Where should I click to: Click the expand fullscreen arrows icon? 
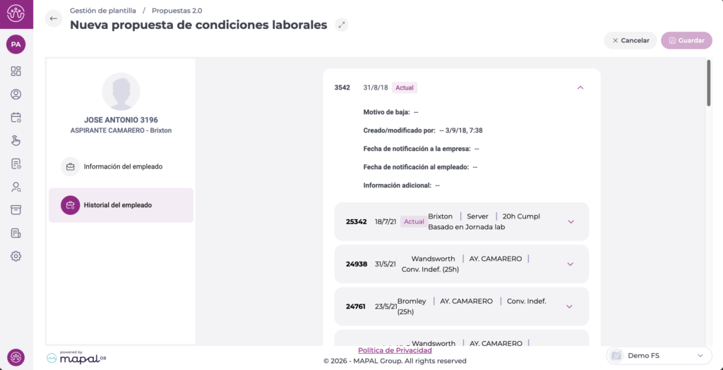coord(342,25)
